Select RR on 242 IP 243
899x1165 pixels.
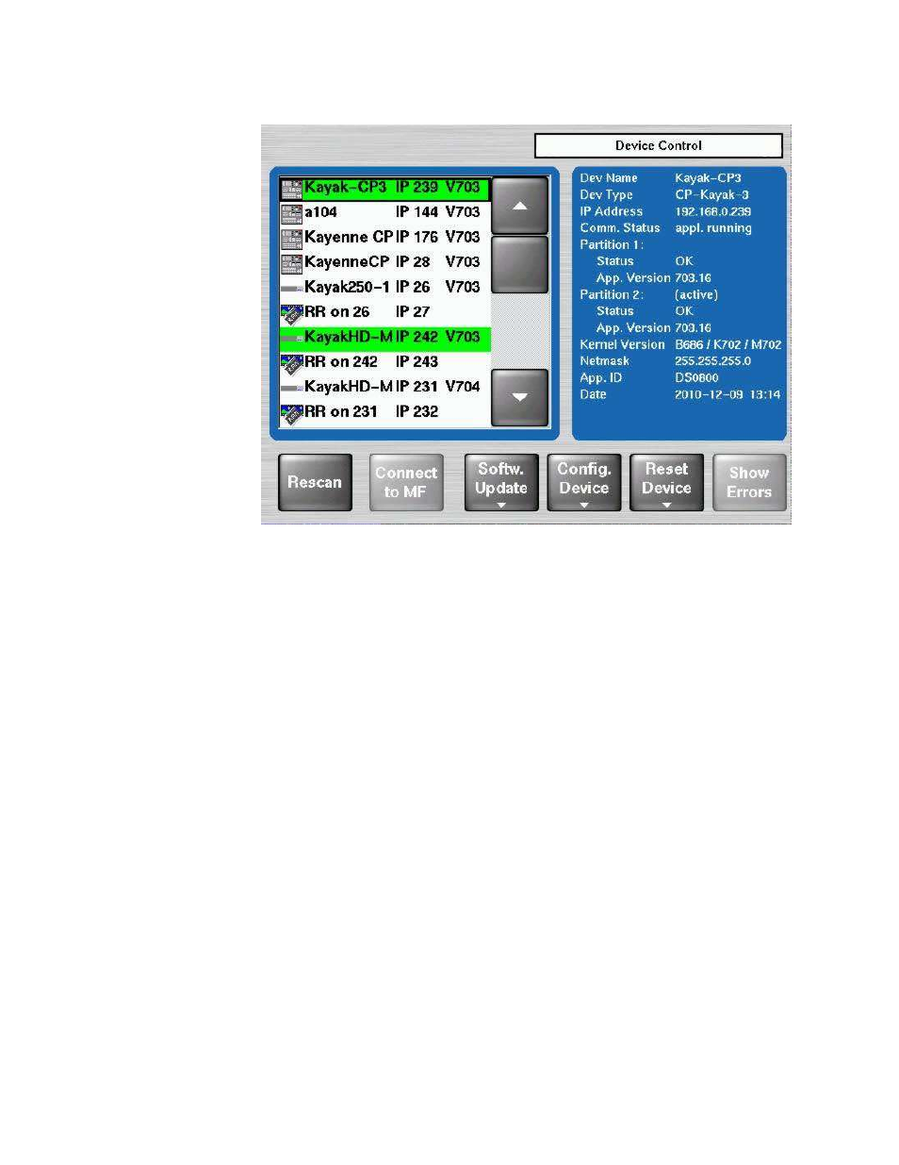[x=385, y=362]
